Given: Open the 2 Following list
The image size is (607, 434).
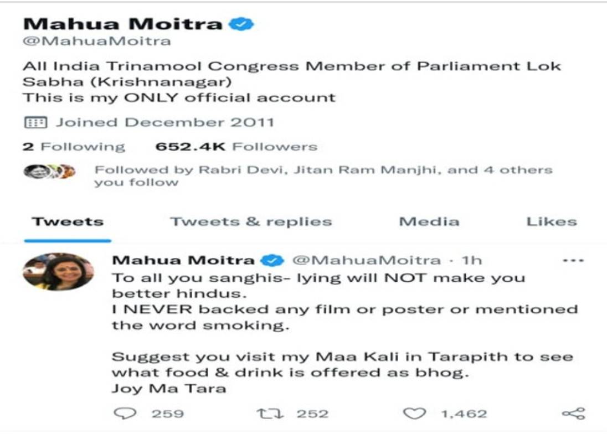Looking at the screenshot, I should tap(74, 147).
